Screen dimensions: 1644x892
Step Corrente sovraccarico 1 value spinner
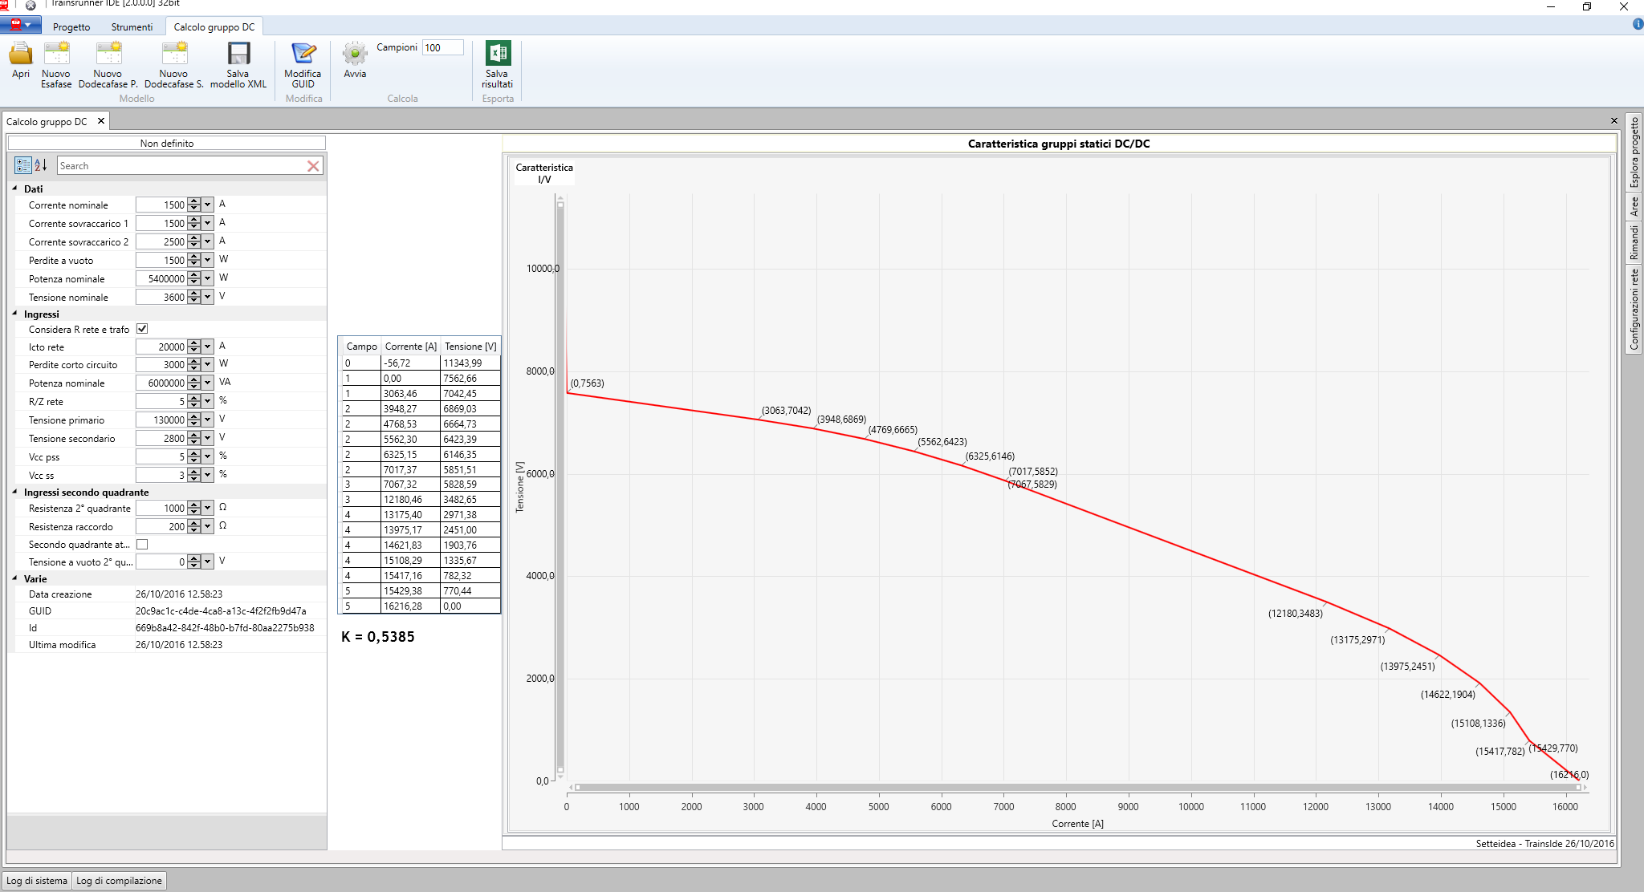point(193,223)
